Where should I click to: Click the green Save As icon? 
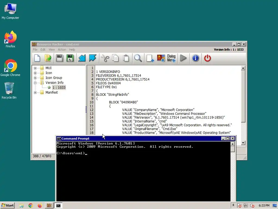pyautogui.click(x=70, y=58)
